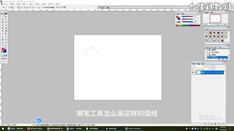The width and height of the screenshot is (234, 131).
Task: Choose Freeform Pen in options bar
Action: pyautogui.click(x=21, y=7)
